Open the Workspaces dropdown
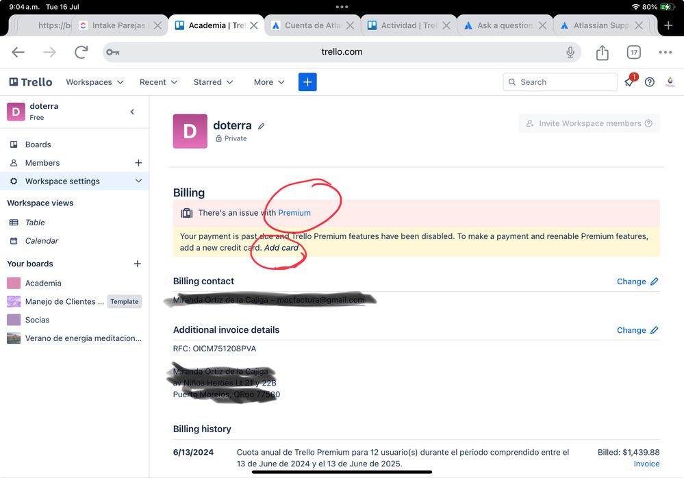684x478 pixels. 94,82
